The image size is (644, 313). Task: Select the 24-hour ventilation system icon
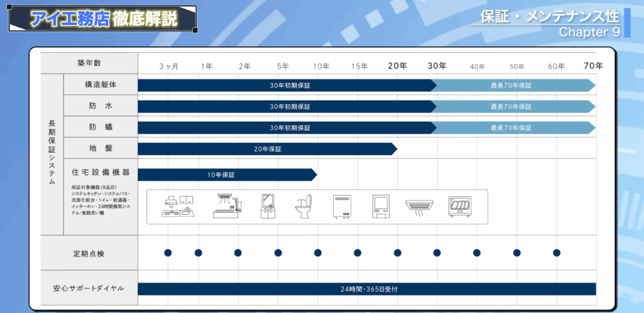(x=419, y=207)
